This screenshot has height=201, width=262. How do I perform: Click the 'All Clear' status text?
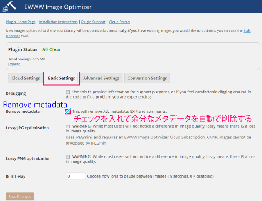pos(51,49)
